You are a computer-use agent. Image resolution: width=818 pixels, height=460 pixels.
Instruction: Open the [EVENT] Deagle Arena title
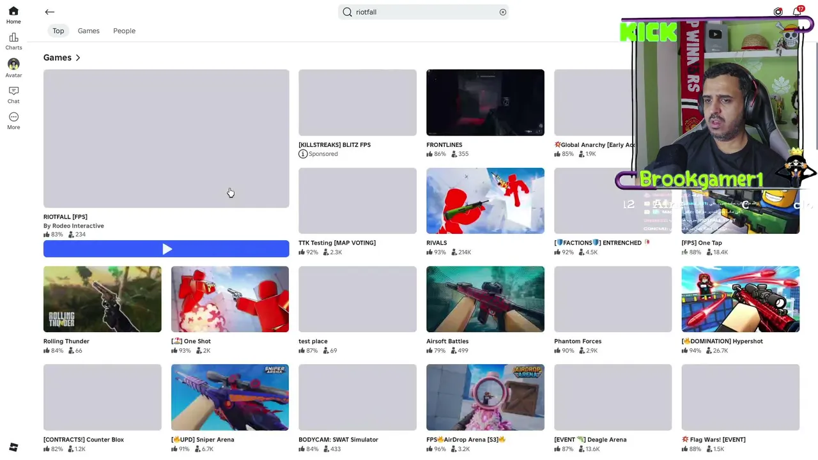(590, 440)
